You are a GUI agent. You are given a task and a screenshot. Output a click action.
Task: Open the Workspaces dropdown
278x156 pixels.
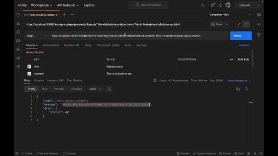(42, 5)
